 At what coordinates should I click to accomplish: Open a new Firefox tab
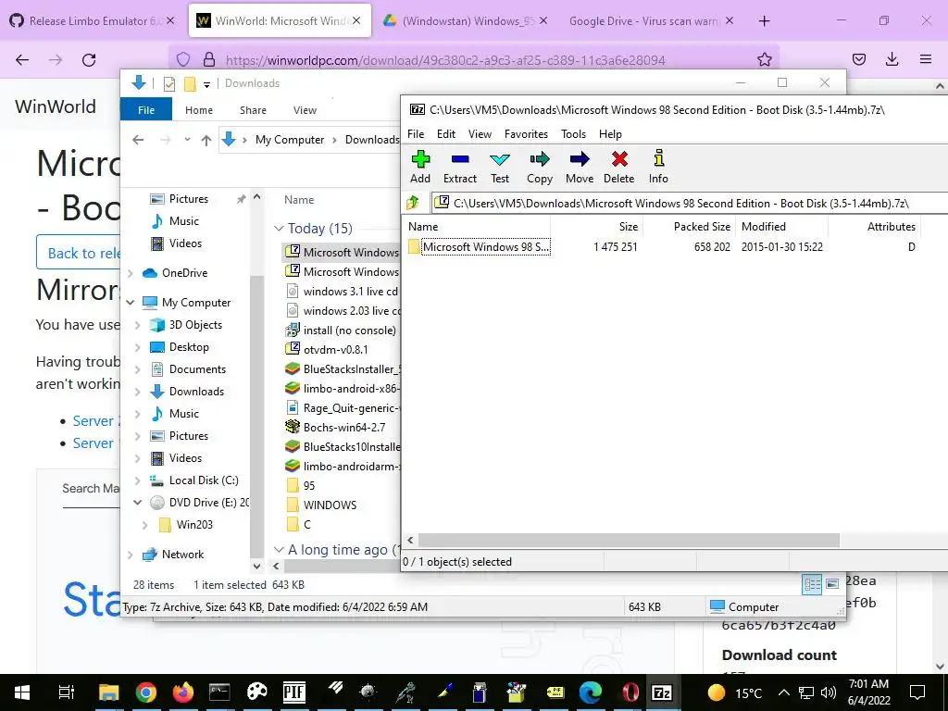(764, 20)
